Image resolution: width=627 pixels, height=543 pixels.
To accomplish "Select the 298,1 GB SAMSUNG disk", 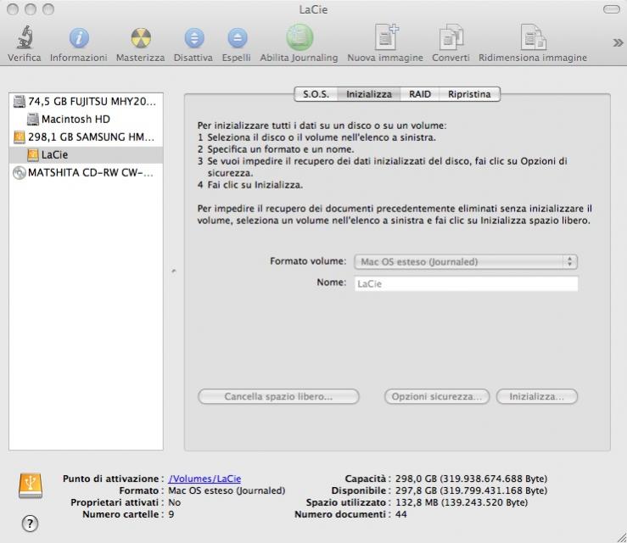I will pos(86,137).
